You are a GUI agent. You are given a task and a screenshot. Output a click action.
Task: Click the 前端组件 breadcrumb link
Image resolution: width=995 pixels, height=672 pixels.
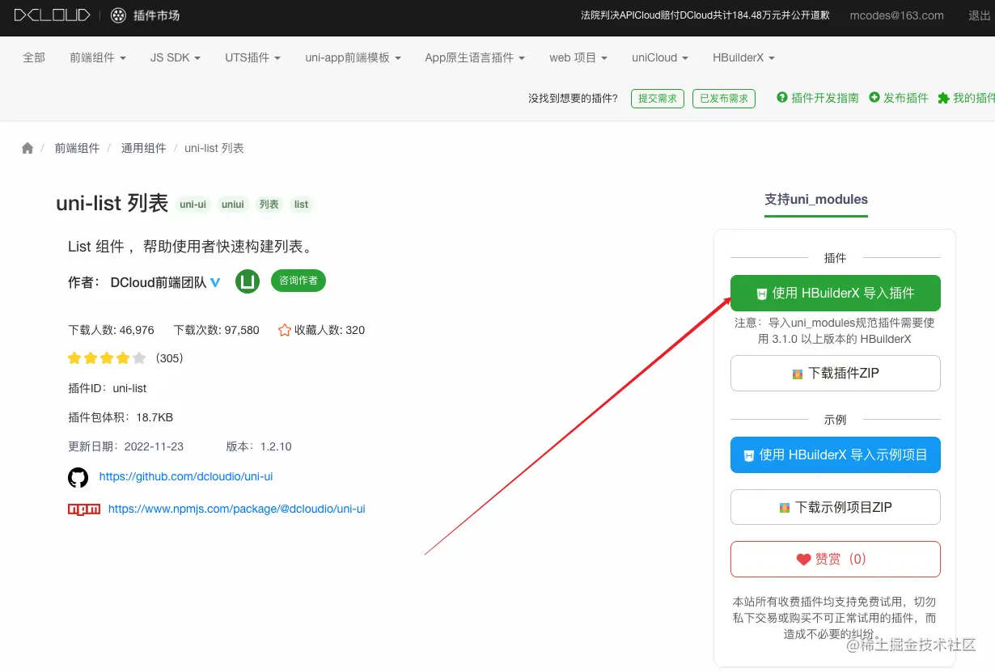tap(78, 148)
